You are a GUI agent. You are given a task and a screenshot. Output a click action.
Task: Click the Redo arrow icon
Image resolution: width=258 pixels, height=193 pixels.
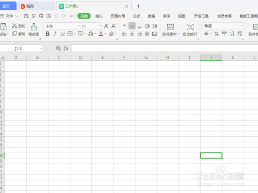click(x=64, y=16)
